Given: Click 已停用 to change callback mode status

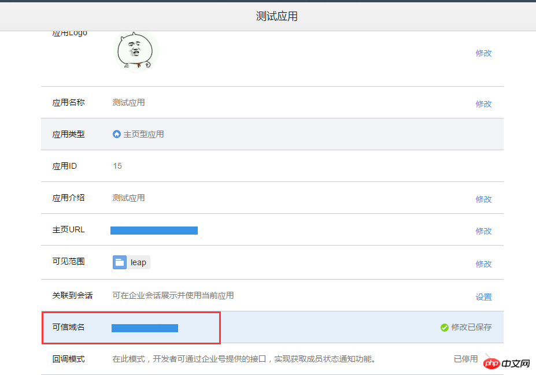Looking at the screenshot, I should (x=465, y=359).
